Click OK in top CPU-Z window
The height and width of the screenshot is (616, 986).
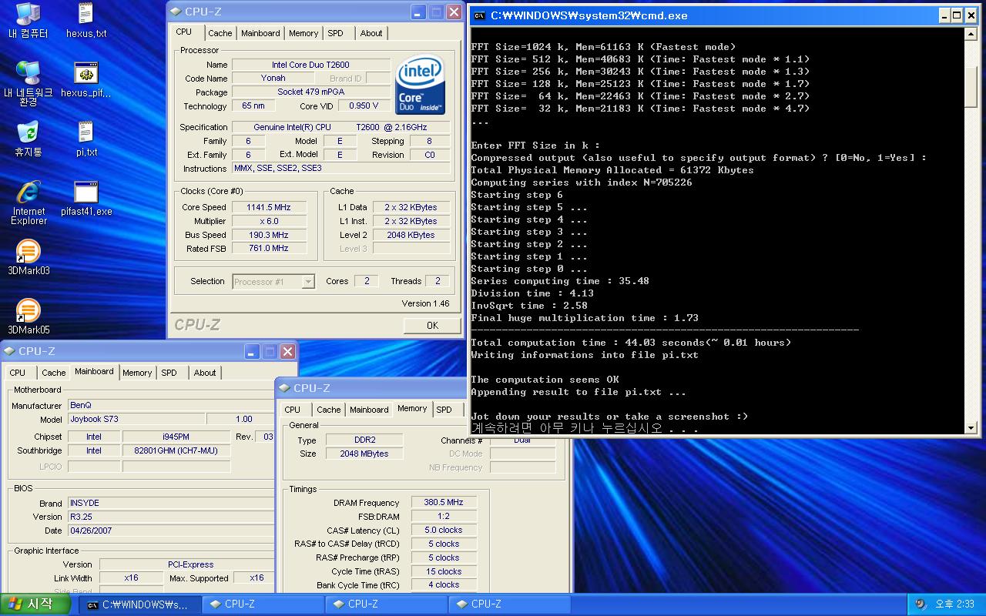[x=432, y=325]
